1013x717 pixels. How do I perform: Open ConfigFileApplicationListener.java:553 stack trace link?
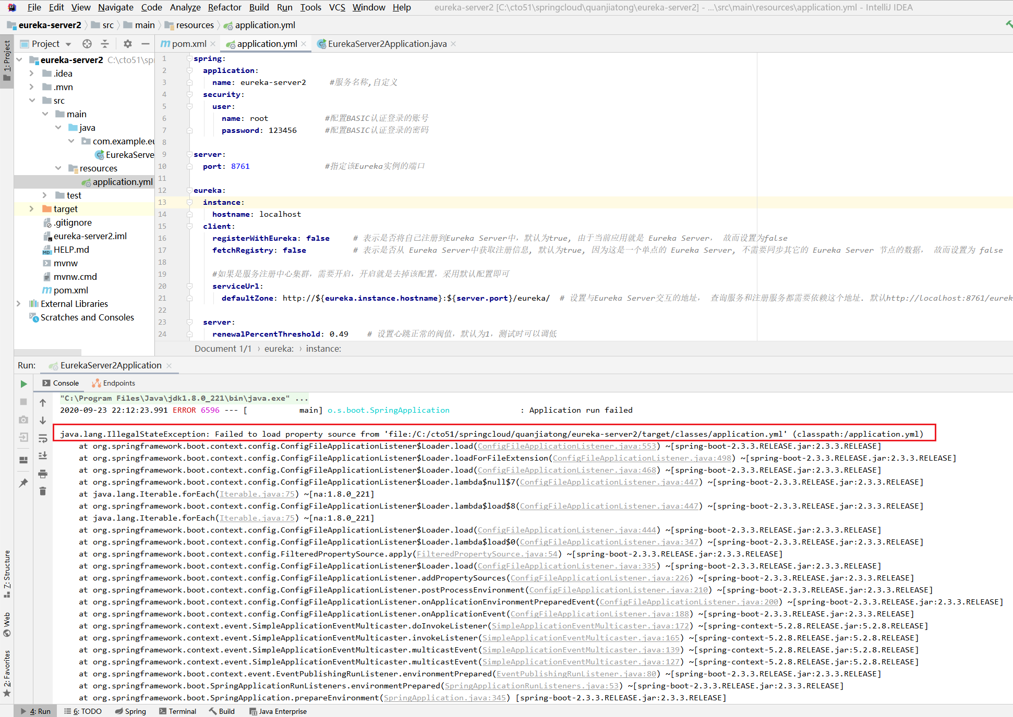click(x=566, y=446)
